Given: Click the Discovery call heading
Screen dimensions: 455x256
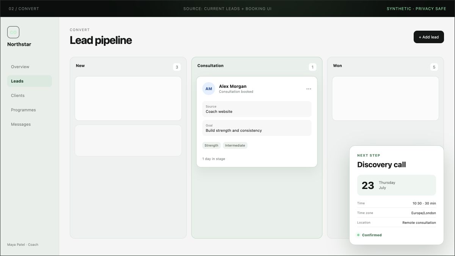Looking at the screenshot, I should [x=381, y=165].
